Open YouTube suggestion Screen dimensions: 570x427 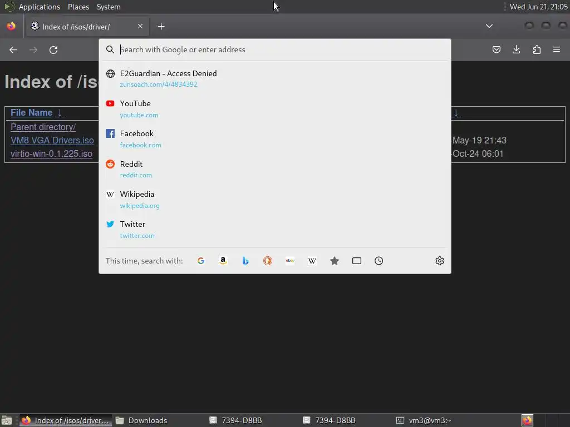(275, 109)
